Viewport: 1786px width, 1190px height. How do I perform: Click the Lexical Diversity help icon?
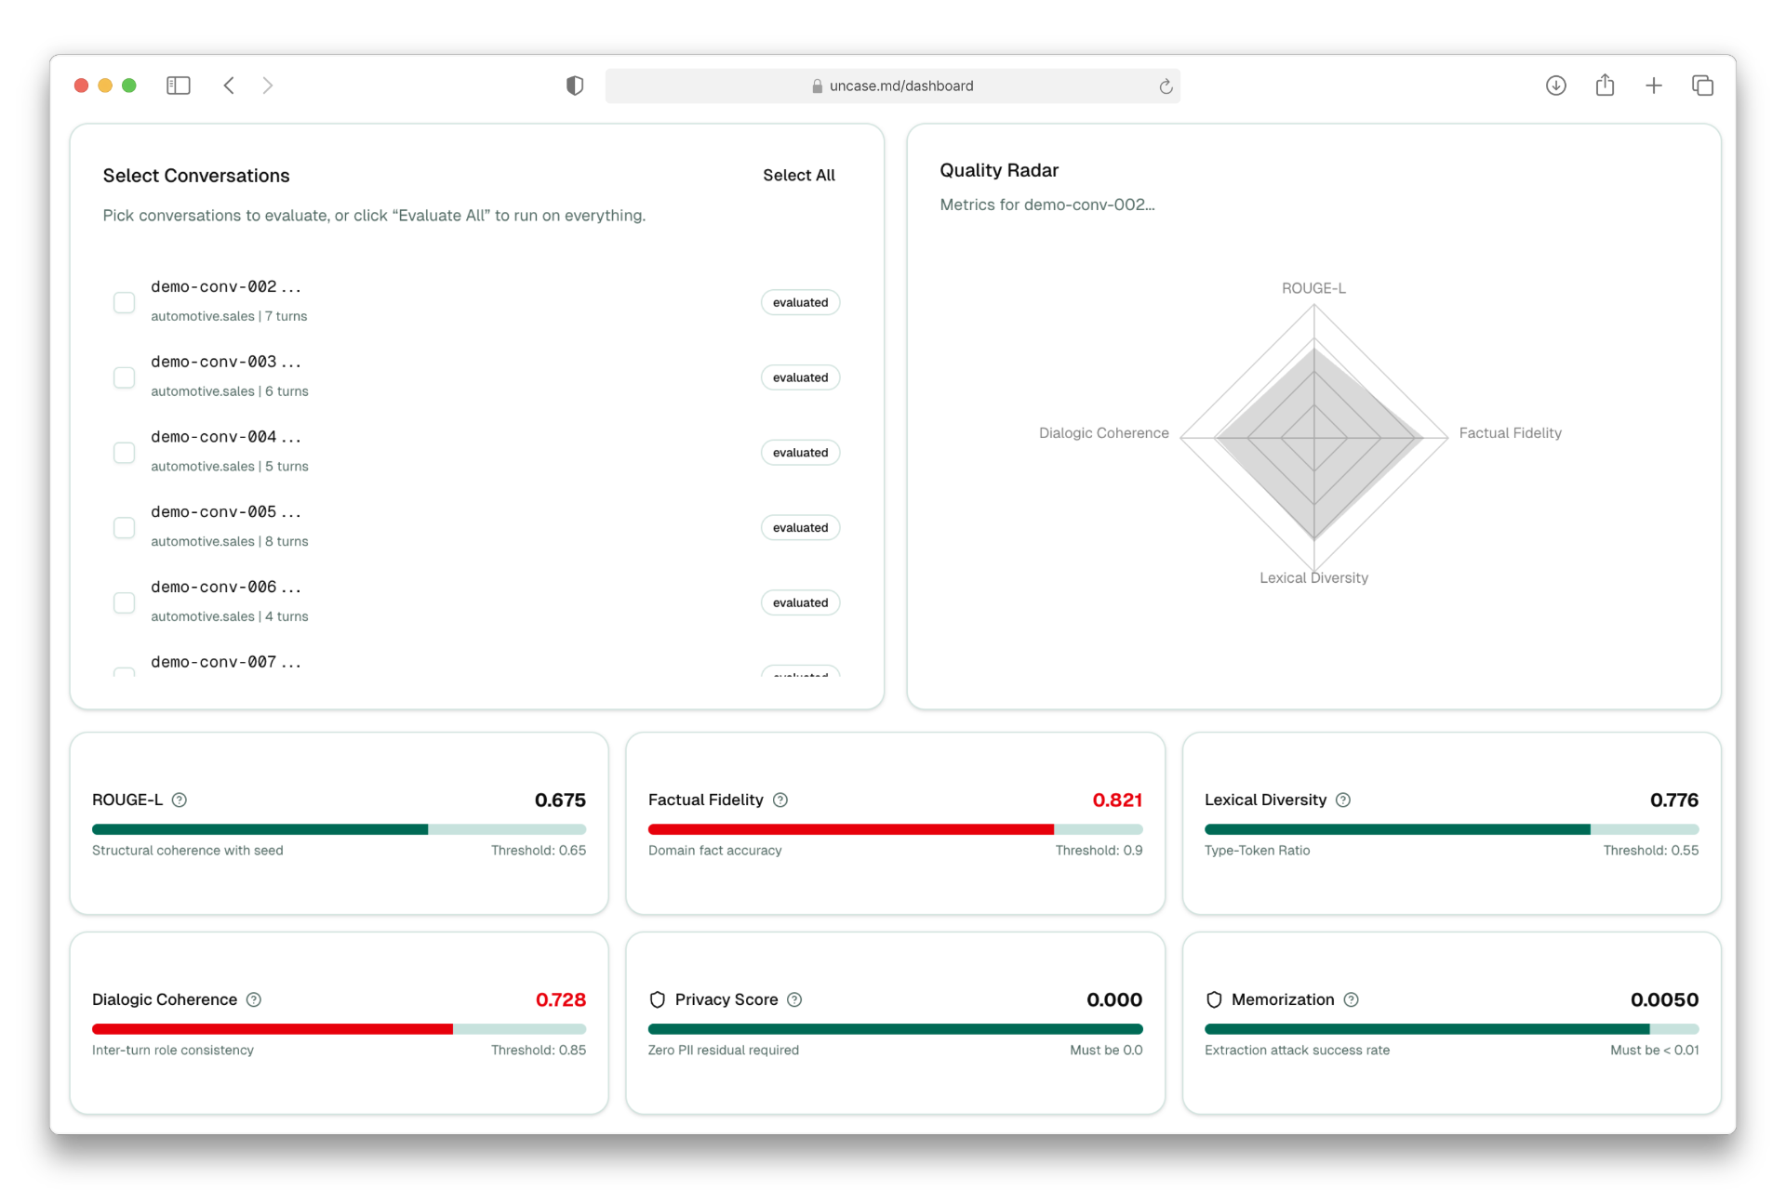[1343, 800]
